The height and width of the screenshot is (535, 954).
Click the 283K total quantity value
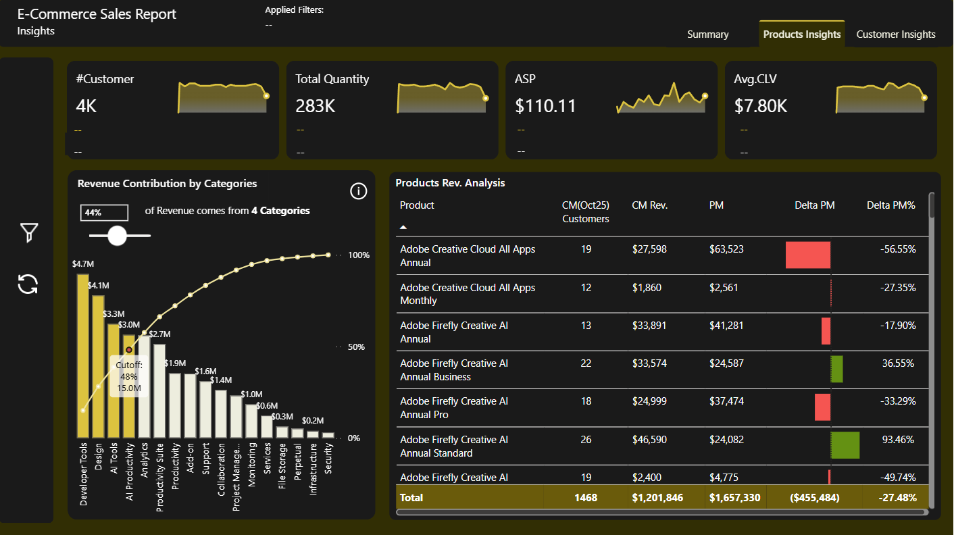click(x=316, y=106)
